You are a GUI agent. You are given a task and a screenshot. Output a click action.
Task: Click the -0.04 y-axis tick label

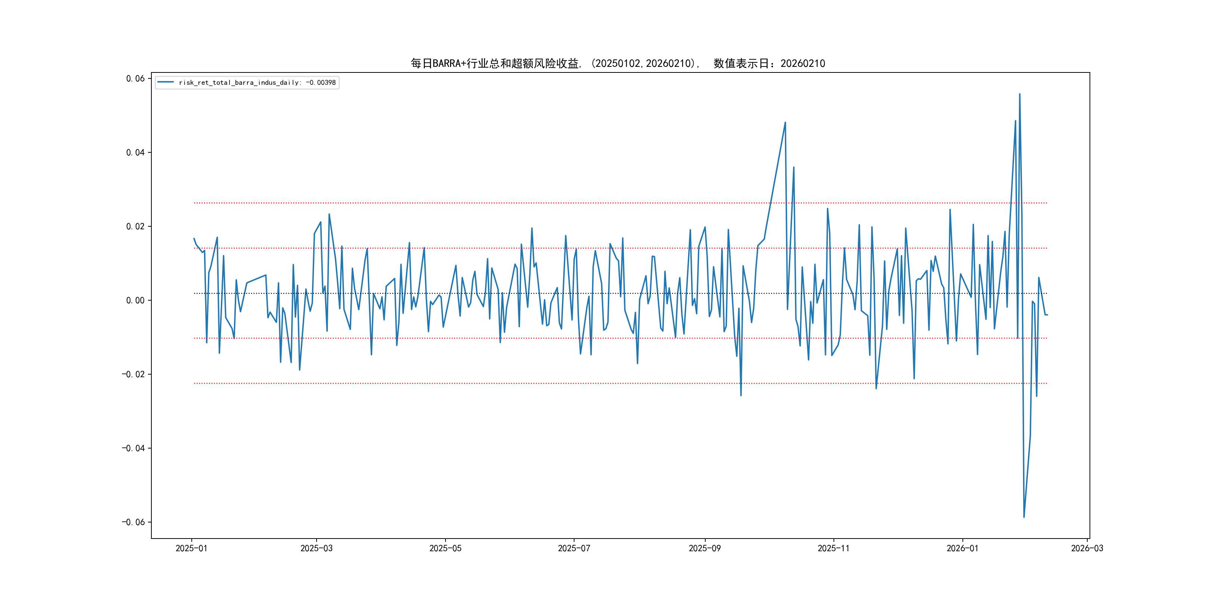[x=133, y=448]
